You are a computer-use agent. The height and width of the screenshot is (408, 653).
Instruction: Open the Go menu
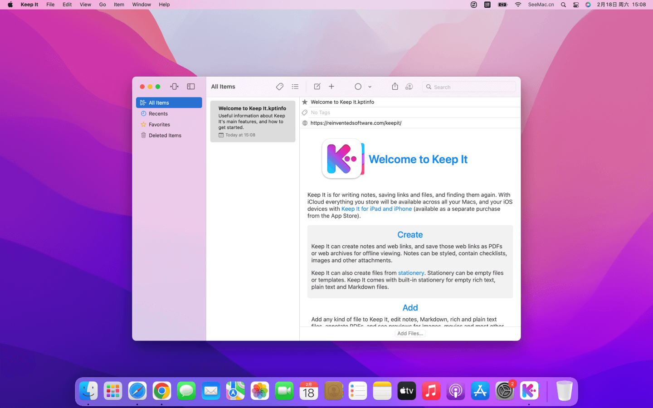tap(102, 5)
